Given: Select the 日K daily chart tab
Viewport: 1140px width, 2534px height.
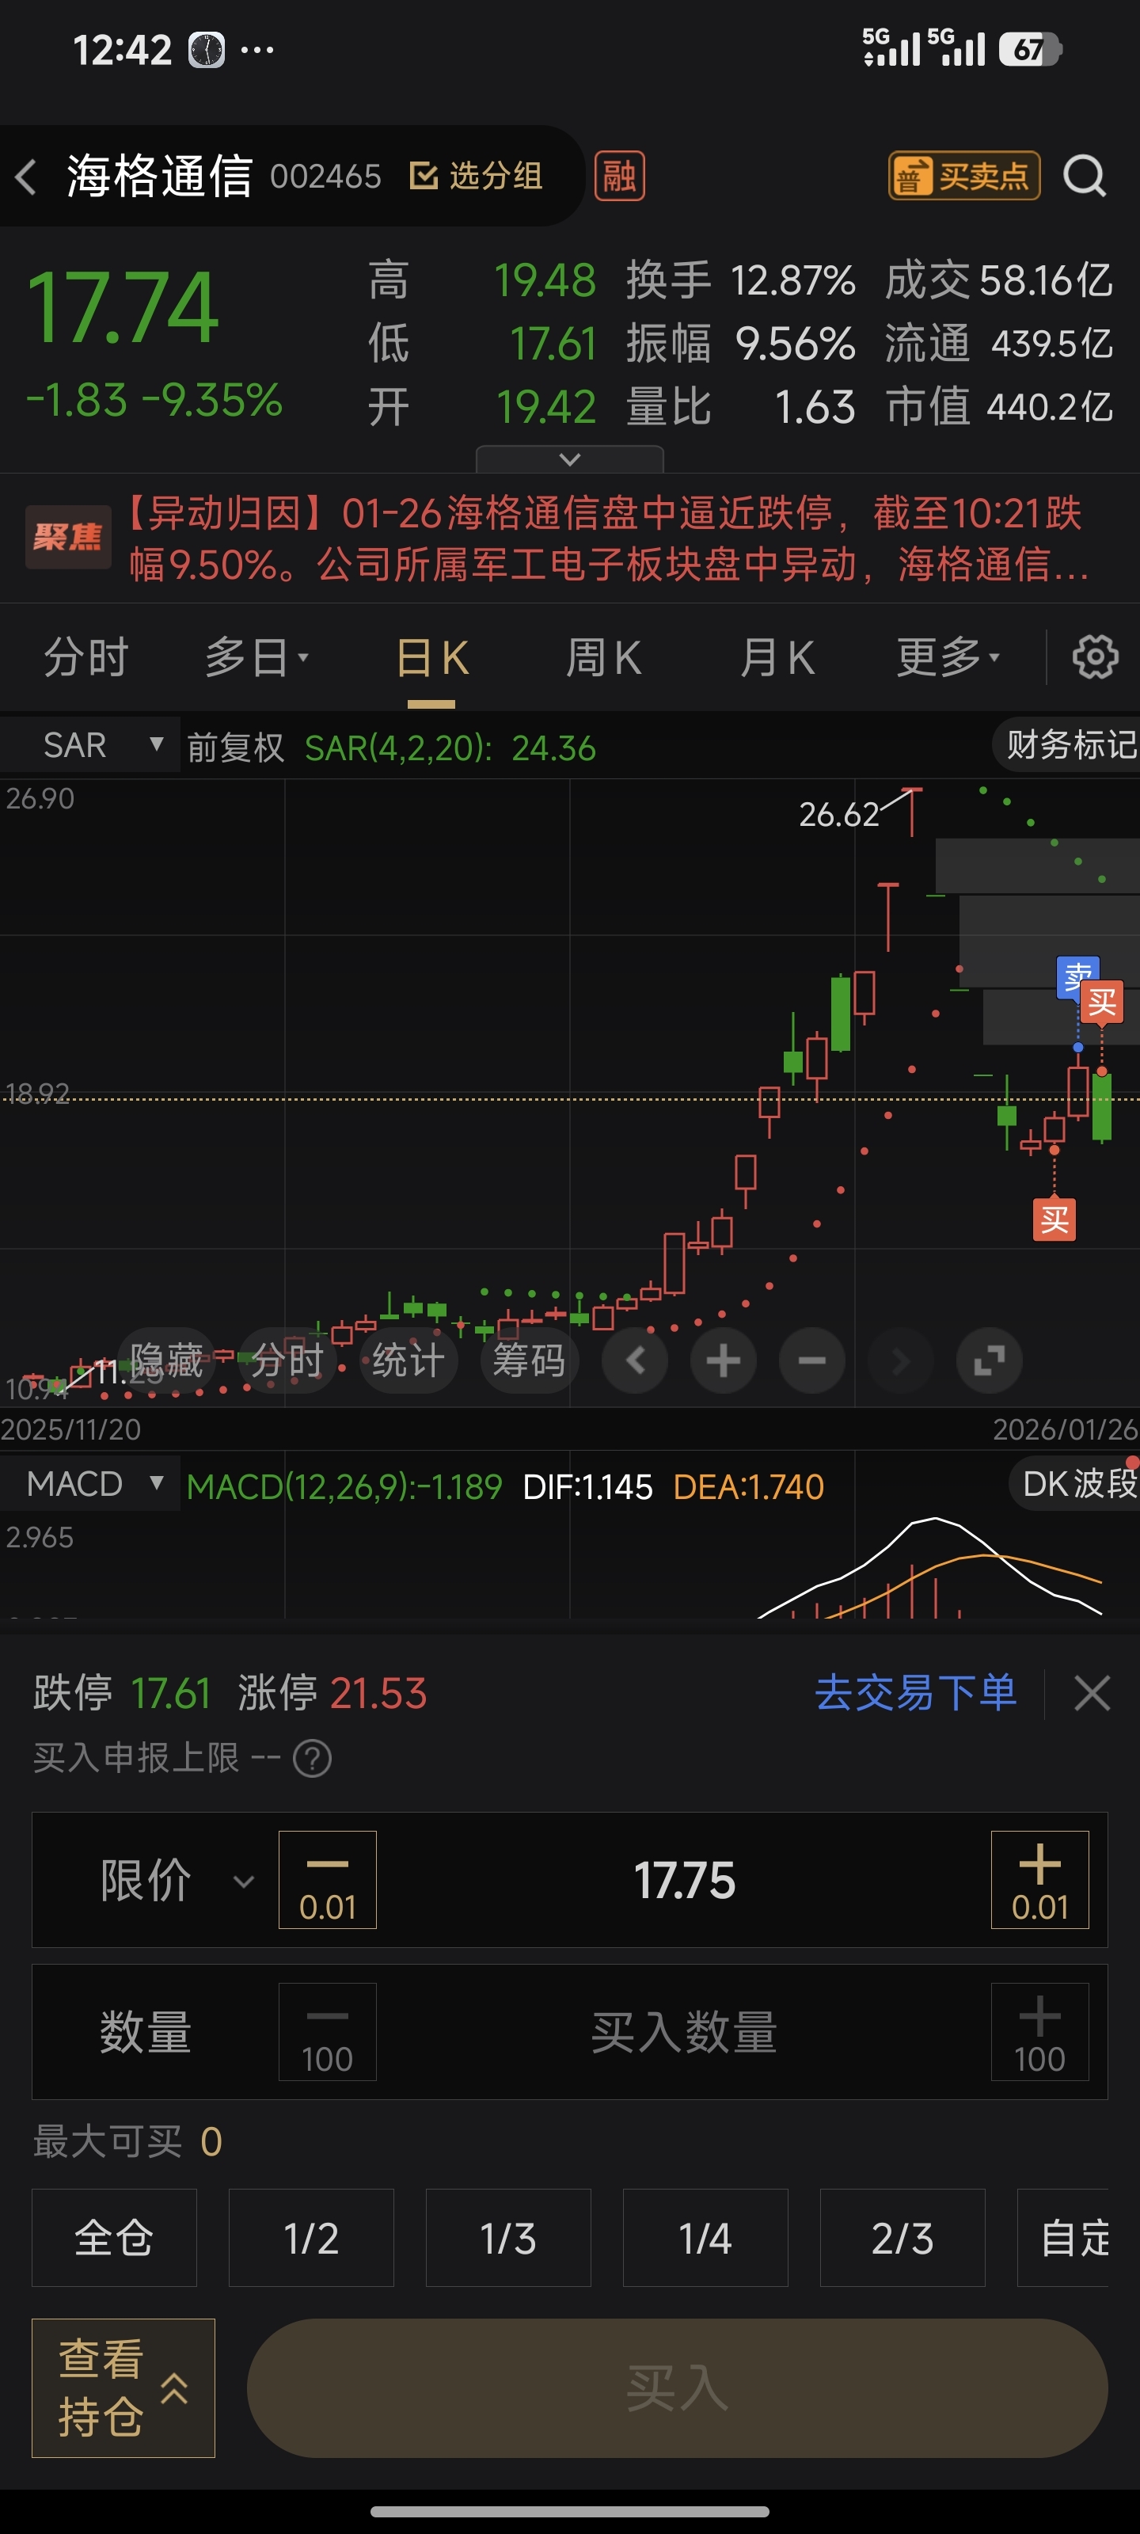Looking at the screenshot, I should [431, 657].
